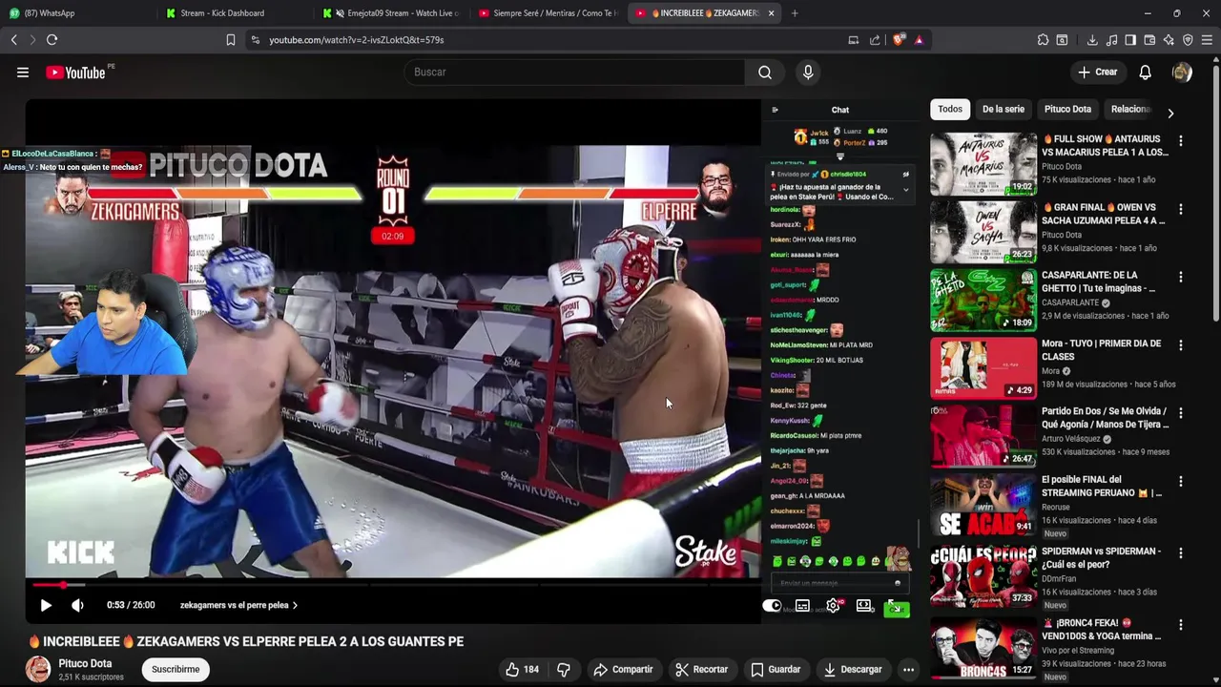
Task: Select the De la serie filter chip
Action: [1004, 109]
